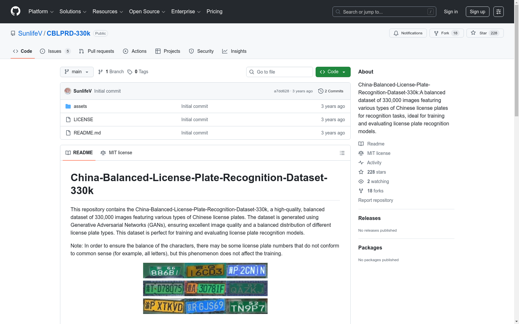Open the Packages heading link
The height and width of the screenshot is (324, 519).
click(x=370, y=248)
